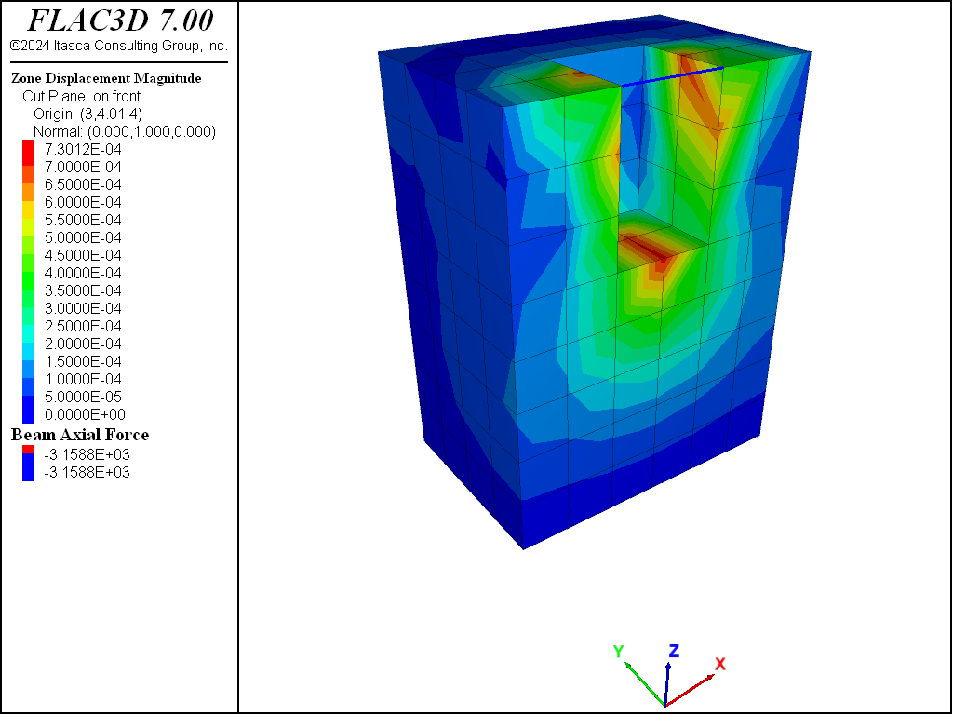Click the 5.5000E-04 legend value
This screenshot has width=953, height=715.
pyautogui.click(x=83, y=220)
